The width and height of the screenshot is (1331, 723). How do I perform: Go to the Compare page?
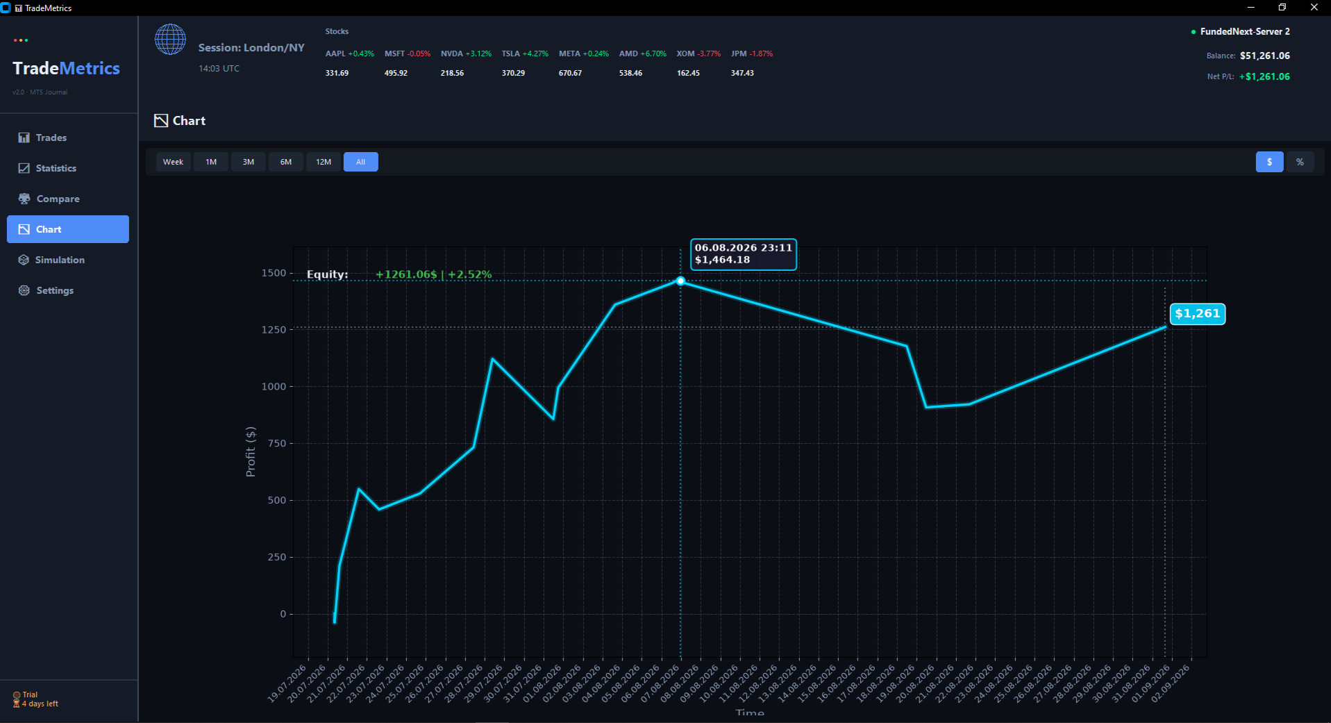click(x=68, y=199)
